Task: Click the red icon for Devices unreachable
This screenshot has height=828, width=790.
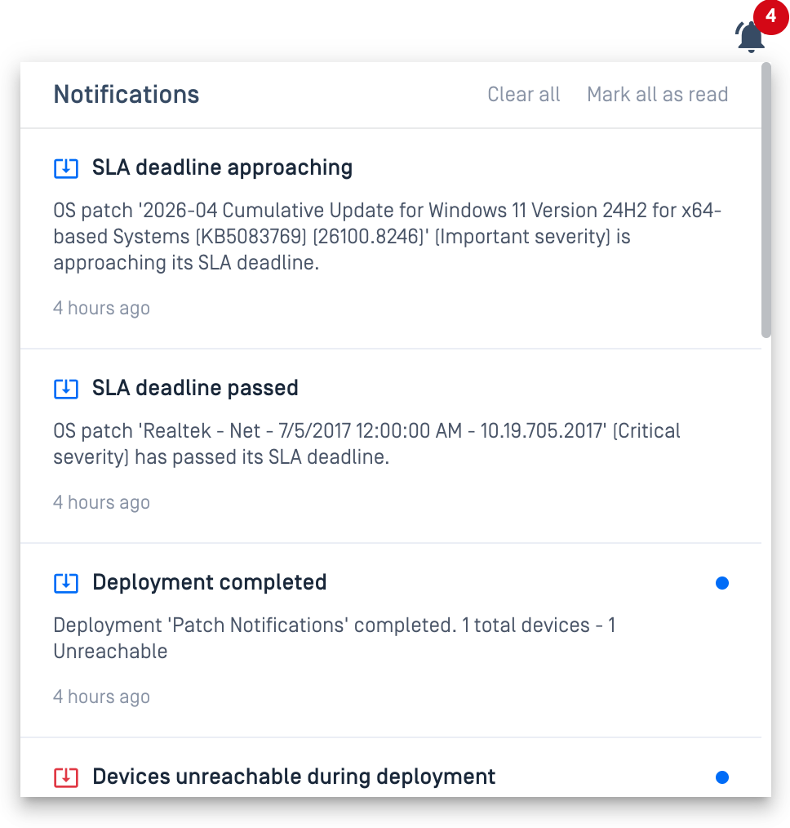Action: [66, 777]
